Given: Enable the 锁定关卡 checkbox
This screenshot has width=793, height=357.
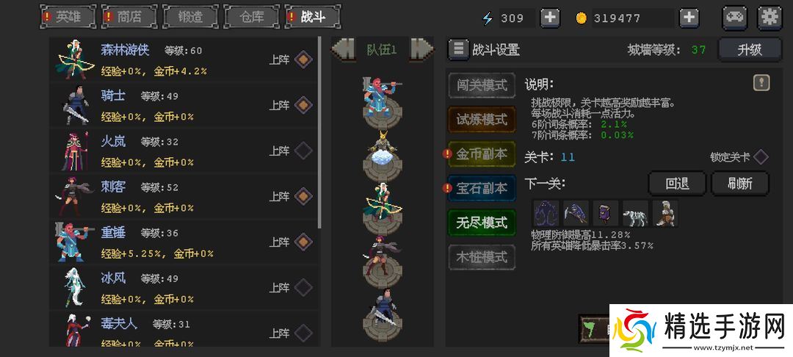Looking at the screenshot, I should coord(761,156).
